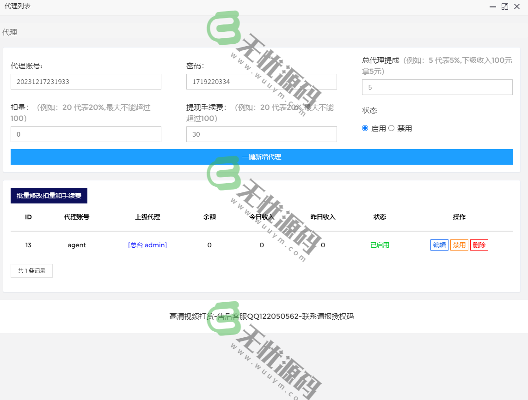Image resolution: width=528 pixels, height=400 pixels.
Task: Open 批量修改扣量和手续费 batch edit
Action: click(49, 196)
